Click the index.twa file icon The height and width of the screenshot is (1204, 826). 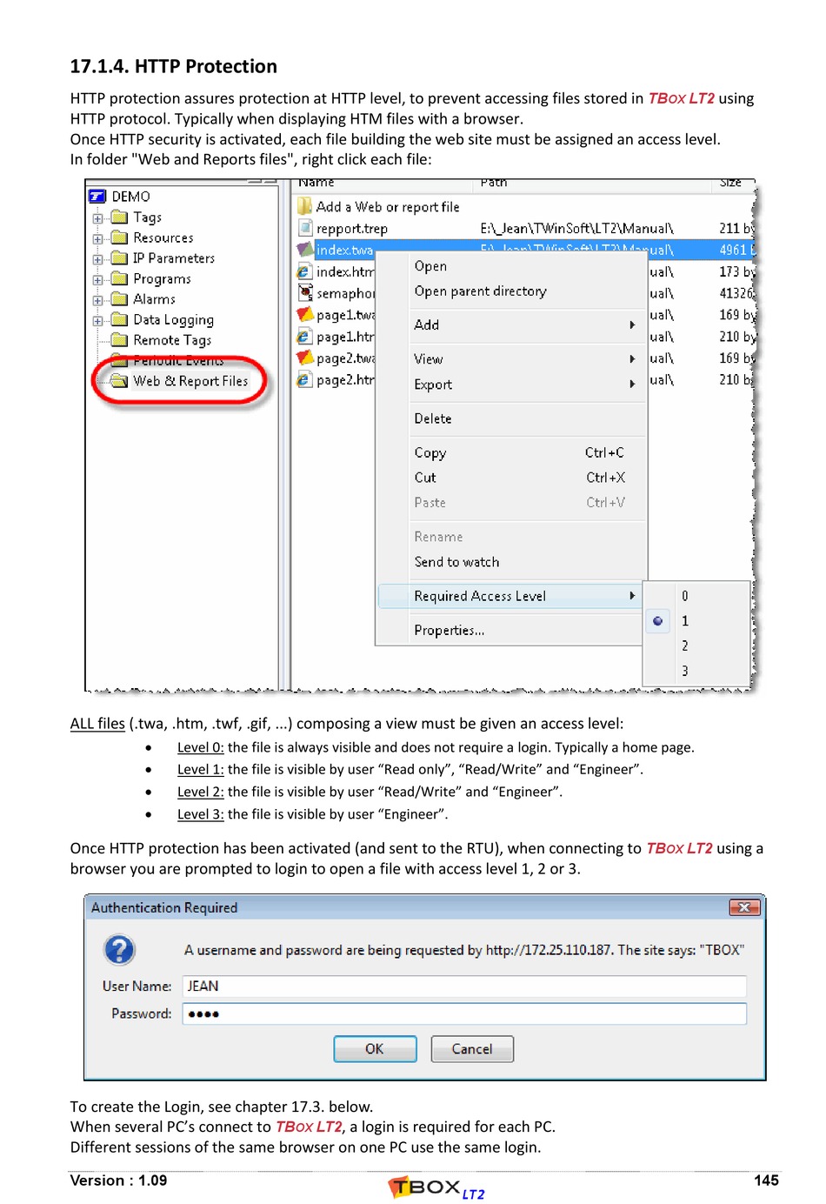(304, 250)
